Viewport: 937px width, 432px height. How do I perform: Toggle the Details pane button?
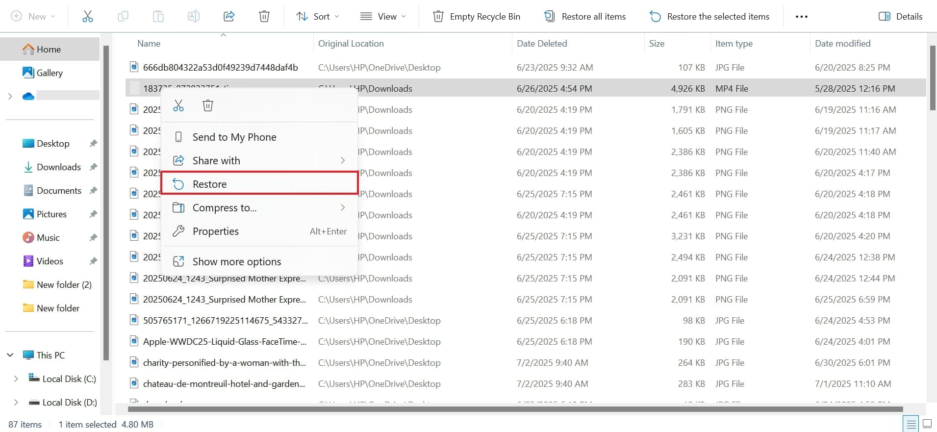click(901, 16)
